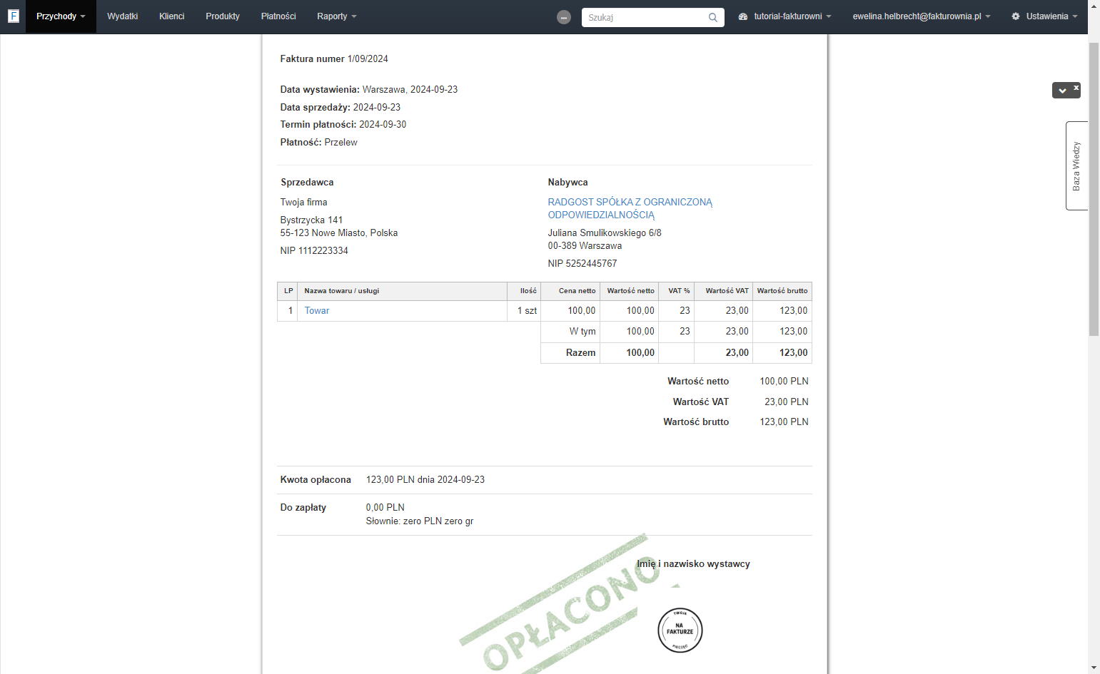The image size is (1100, 674).
Task: Click the 'Termin płatności' 2024-09-30 line
Action: (x=343, y=125)
